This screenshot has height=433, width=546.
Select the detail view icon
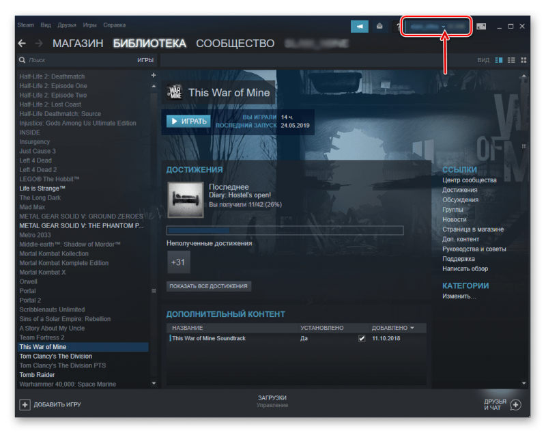click(499, 60)
